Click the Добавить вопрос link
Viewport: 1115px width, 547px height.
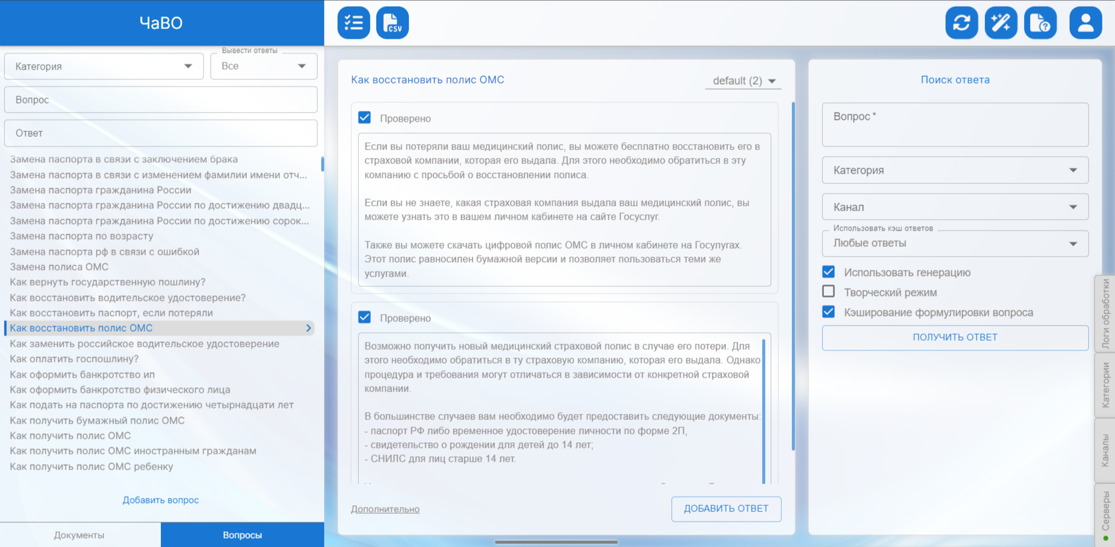[x=161, y=500]
